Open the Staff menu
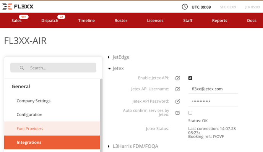 click(x=188, y=21)
